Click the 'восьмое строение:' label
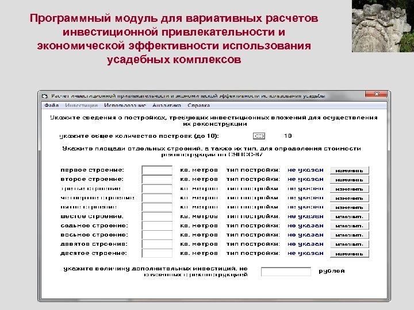 point(94,235)
